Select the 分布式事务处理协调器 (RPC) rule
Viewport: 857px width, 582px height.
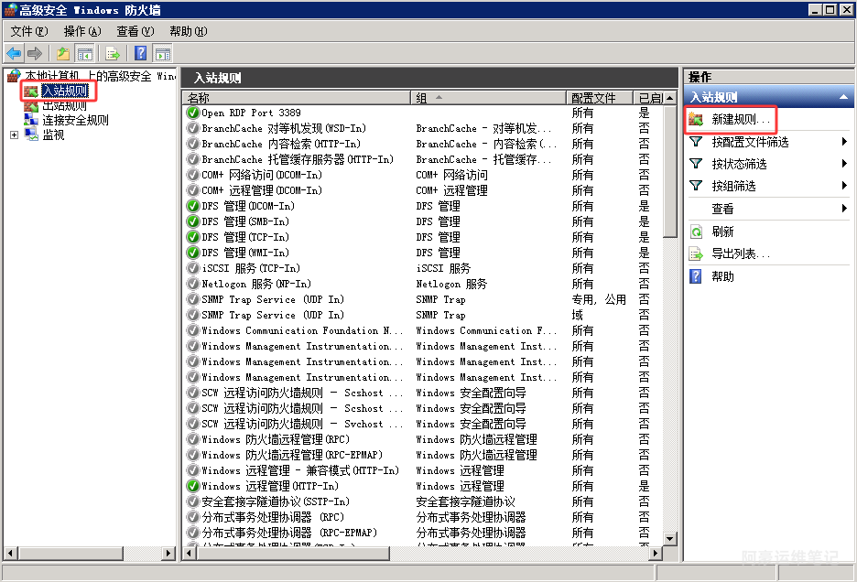pos(273,517)
